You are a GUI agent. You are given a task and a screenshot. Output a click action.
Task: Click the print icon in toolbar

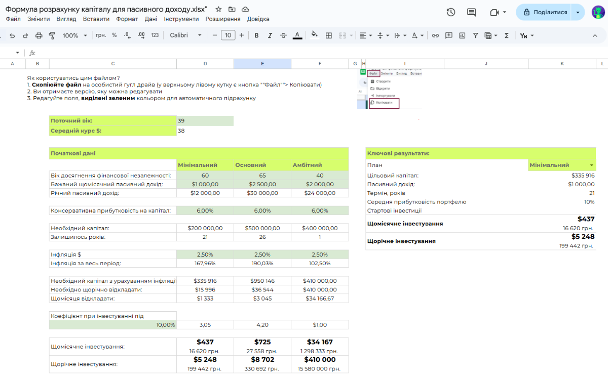(39, 35)
